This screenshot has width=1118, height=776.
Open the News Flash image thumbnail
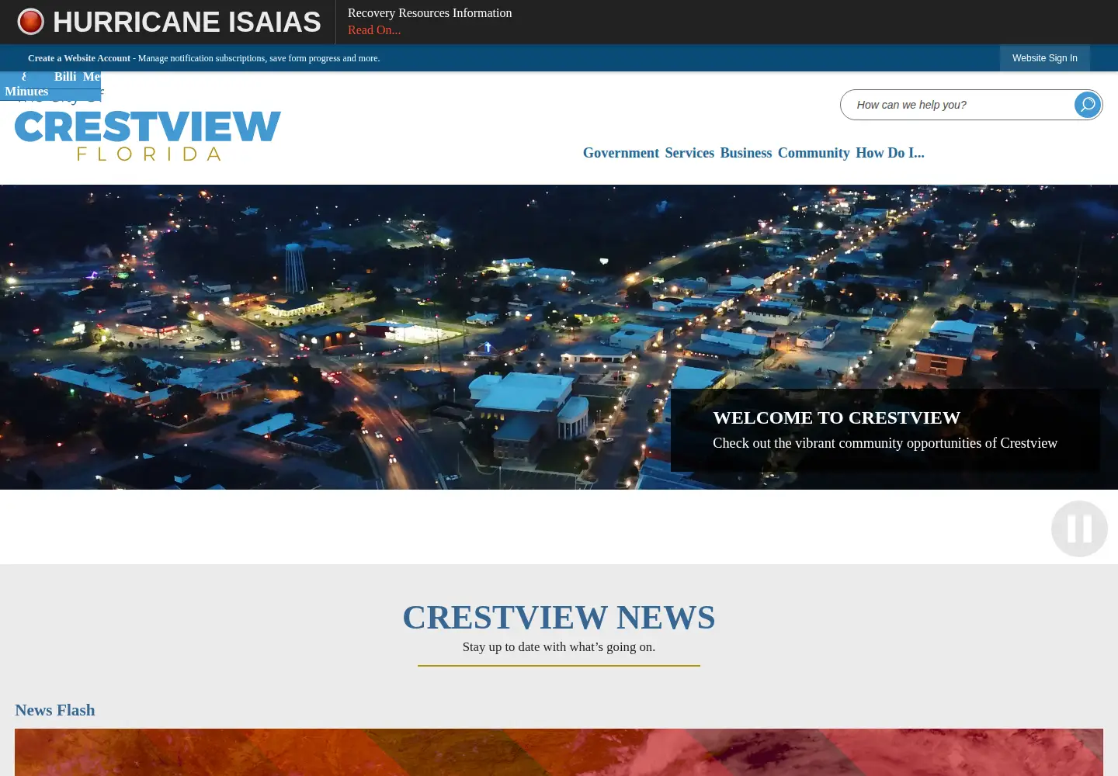pyautogui.click(x=559, y=752)
